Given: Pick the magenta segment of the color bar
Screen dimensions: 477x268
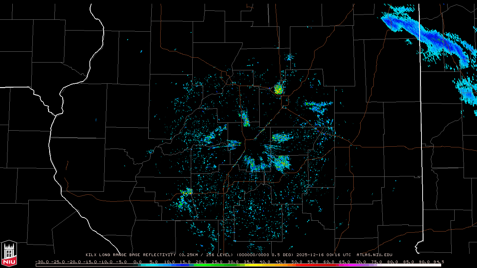Looking at the screenshot, I should [347, 265].
